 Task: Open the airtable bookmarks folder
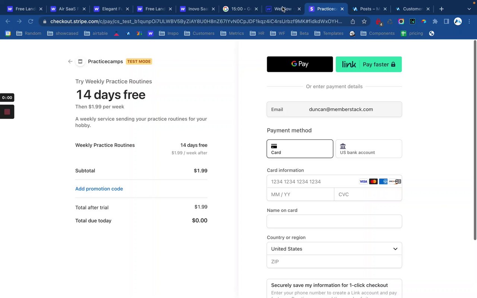[96, 33]
